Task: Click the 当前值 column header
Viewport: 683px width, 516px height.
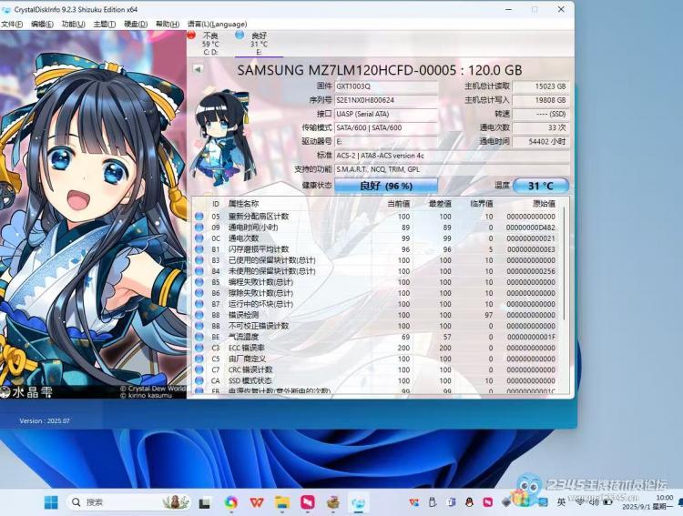Action: pos(399,203)
